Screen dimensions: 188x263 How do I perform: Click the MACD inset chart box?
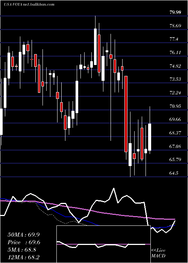pyautogui.click(x=103, y=244)
